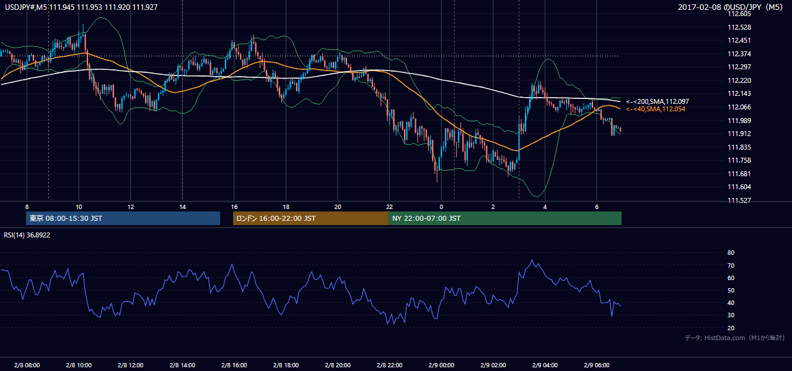The image size is (792, 371).
Task: Click RSI axis level 70
Action: (731, 265)
